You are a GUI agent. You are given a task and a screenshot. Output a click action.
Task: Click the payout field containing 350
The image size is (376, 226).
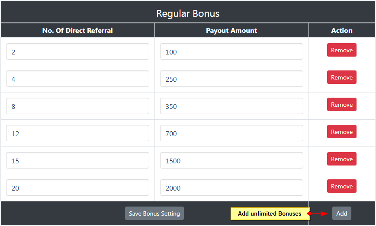(231, 106)
